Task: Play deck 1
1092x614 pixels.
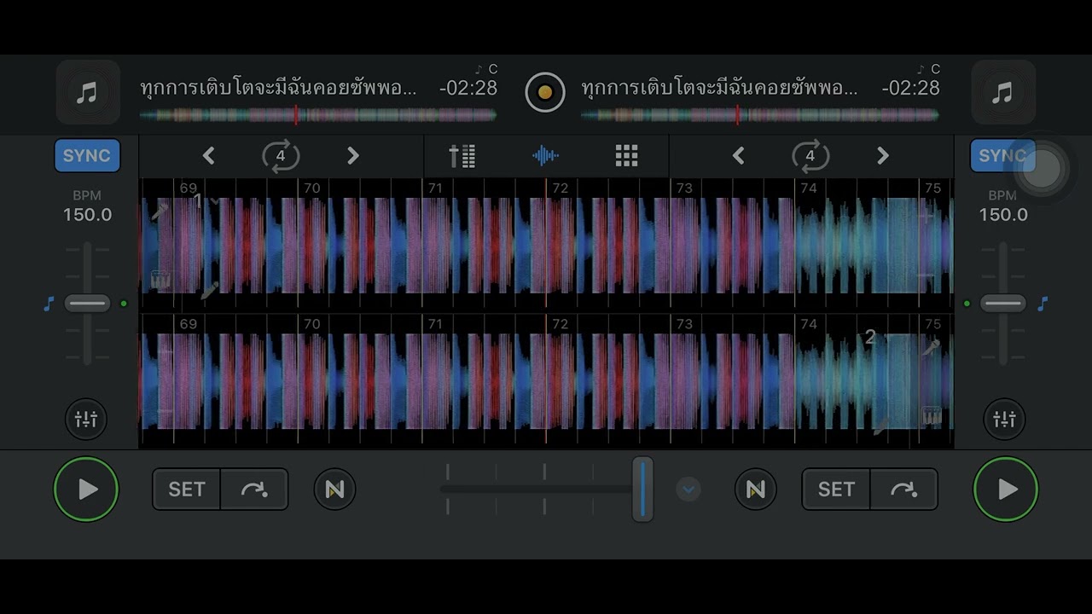Action: (x=86, y=489)
